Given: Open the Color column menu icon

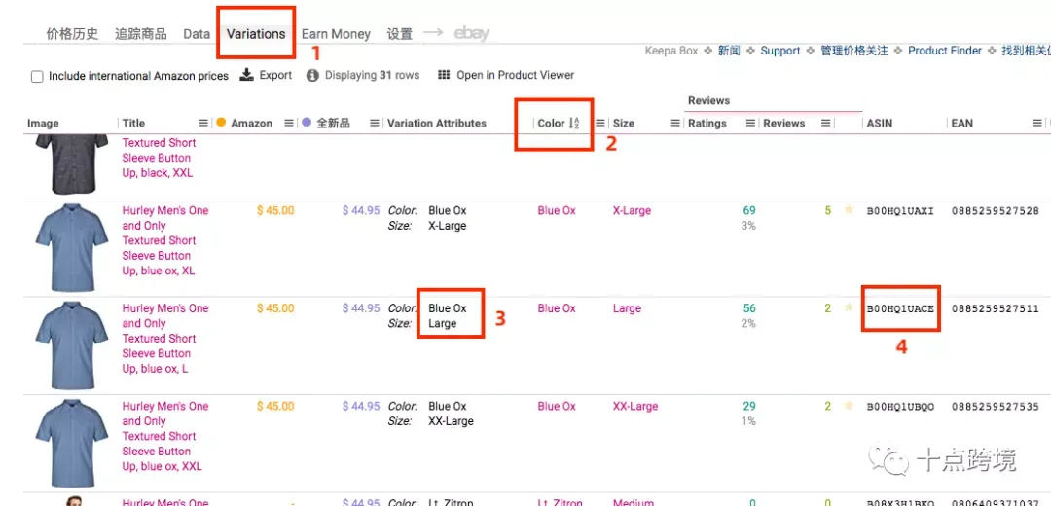Looking at the screenshot, I should pyautogui.click(x=600, y=124).
